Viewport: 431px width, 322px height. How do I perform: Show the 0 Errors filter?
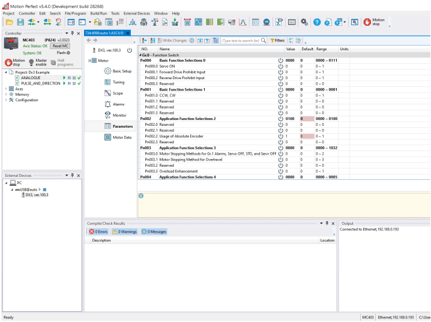[98, 231]
